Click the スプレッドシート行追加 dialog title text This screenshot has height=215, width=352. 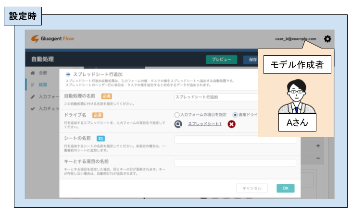98,74
